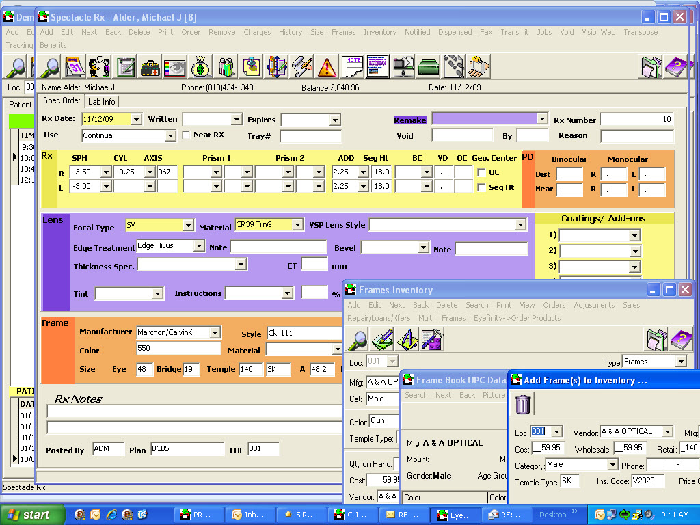The width and height of the screenshot is (700, 525).
Task: Expand the Remake dropdown arrow
Action: tap(542, 119)
